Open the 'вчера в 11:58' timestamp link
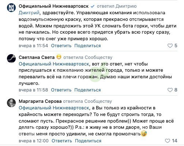Viewport: 184px width, 146px height. (33, 90)
